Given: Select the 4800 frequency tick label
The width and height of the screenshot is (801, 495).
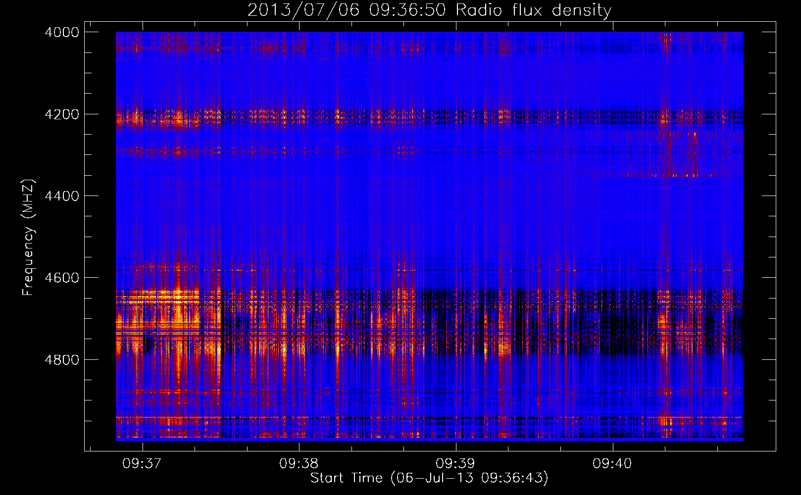Looking at the screenshot, I should [x=62, y=359].
